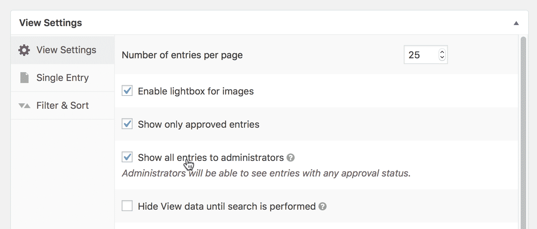Image resolution: width=537 pixels, height=229 pixels.
Task: Click the Enable lightbox for images label
Action: pos(196,91)
